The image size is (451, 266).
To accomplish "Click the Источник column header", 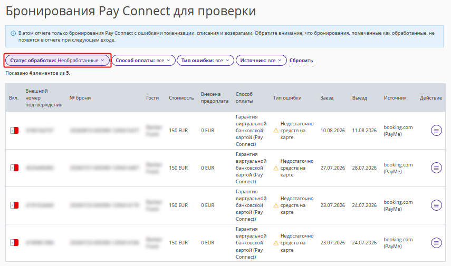I will pyautogui.click(x=395, y=97).
